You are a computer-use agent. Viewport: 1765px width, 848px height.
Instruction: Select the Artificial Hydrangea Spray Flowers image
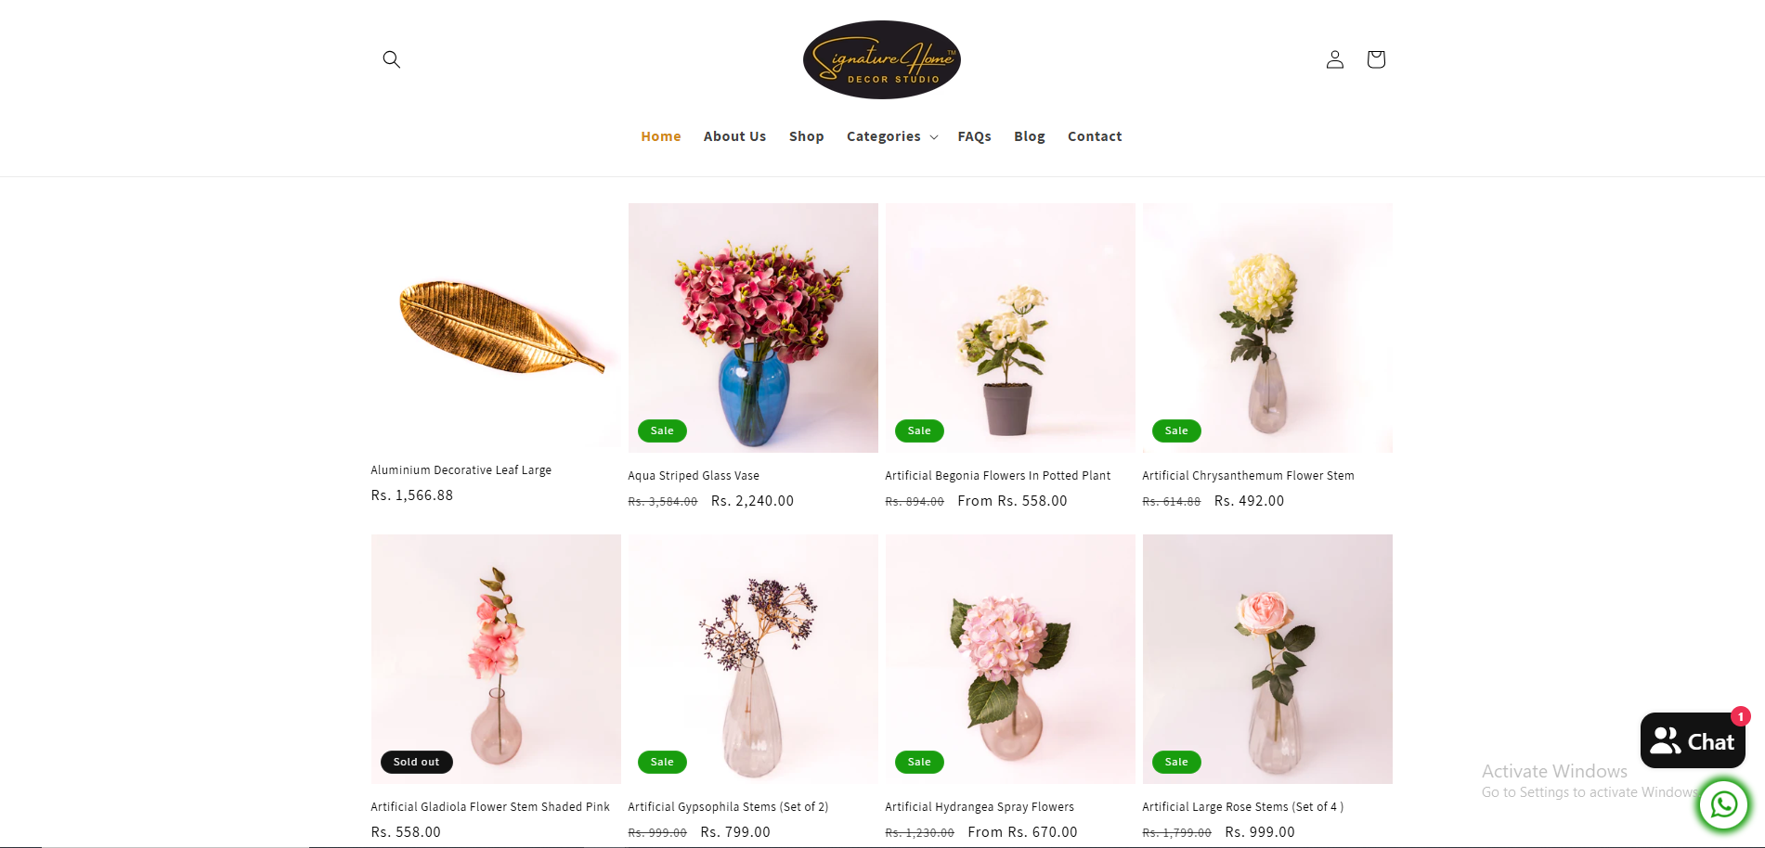(1010, 659)
